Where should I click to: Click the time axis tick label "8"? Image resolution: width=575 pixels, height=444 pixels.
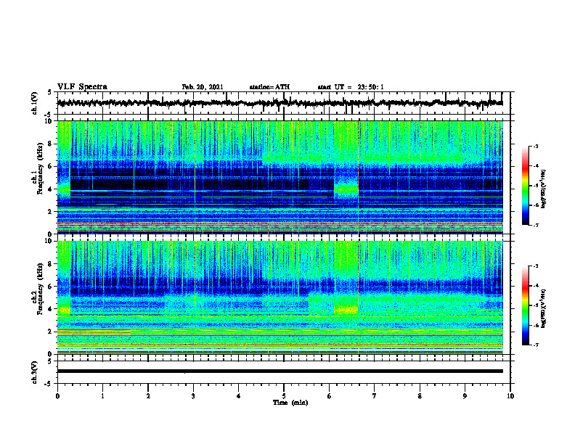click(420, 396)
